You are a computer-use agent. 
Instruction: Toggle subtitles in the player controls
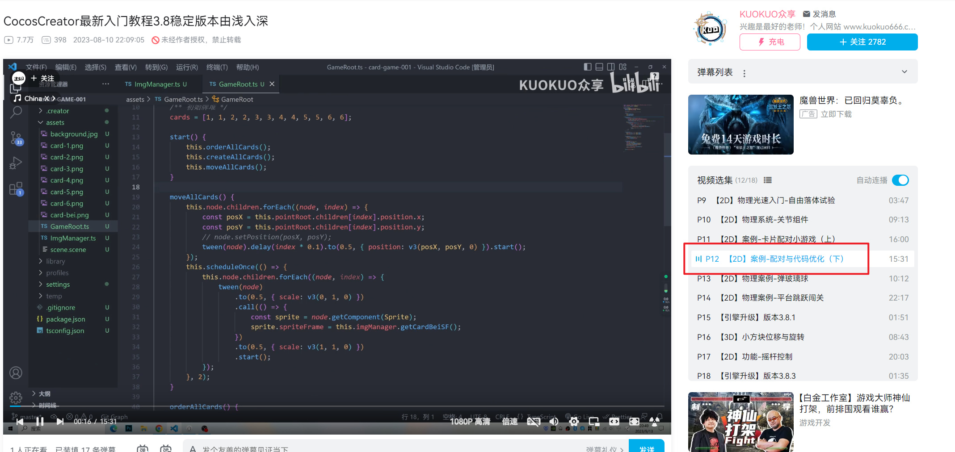point(534,421)
